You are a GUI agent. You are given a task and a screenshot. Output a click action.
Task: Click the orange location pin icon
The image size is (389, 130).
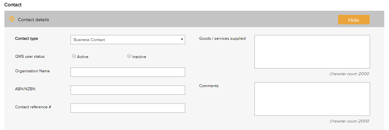pyautogui.click(x=12, y=19)
